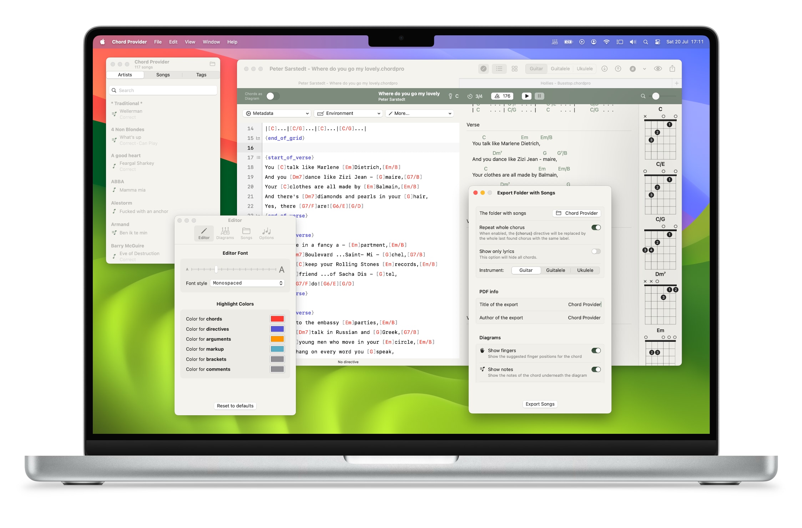The height and width of the screenshot is (528, 802).
Task: Collapse the start_of_verse fold marker at line 17
Action: (x=258, y=157)
